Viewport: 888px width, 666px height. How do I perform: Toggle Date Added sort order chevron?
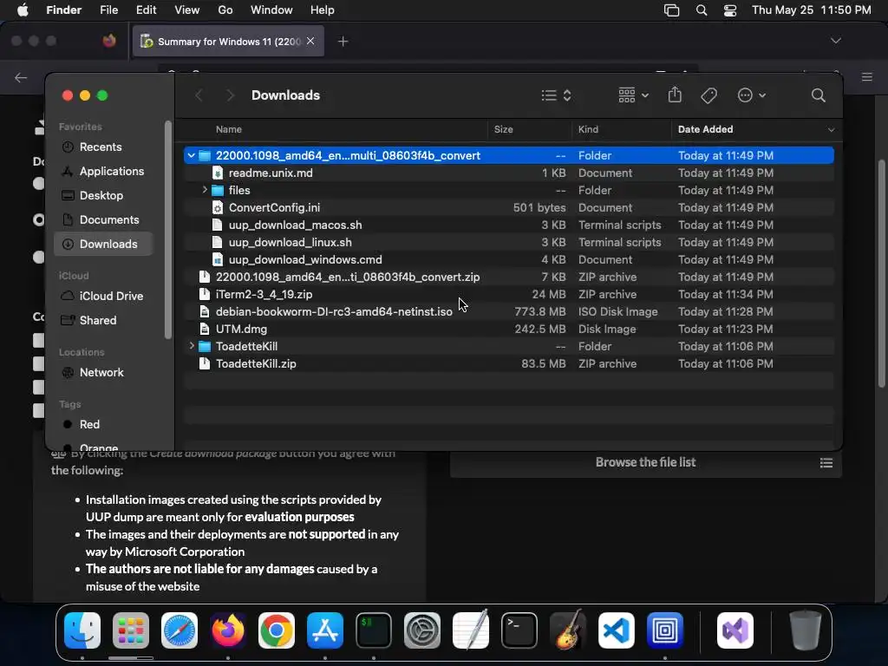click(831, 130)
